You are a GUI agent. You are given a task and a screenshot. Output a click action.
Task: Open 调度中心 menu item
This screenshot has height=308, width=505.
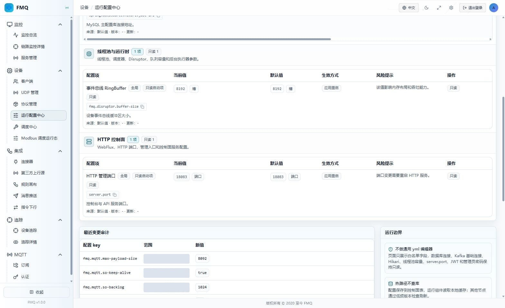pos(39,127)
